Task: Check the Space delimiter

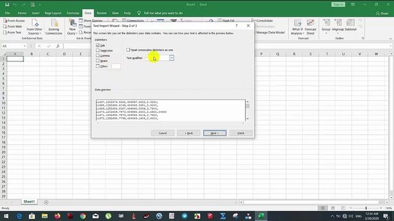Action: point(98,61)
